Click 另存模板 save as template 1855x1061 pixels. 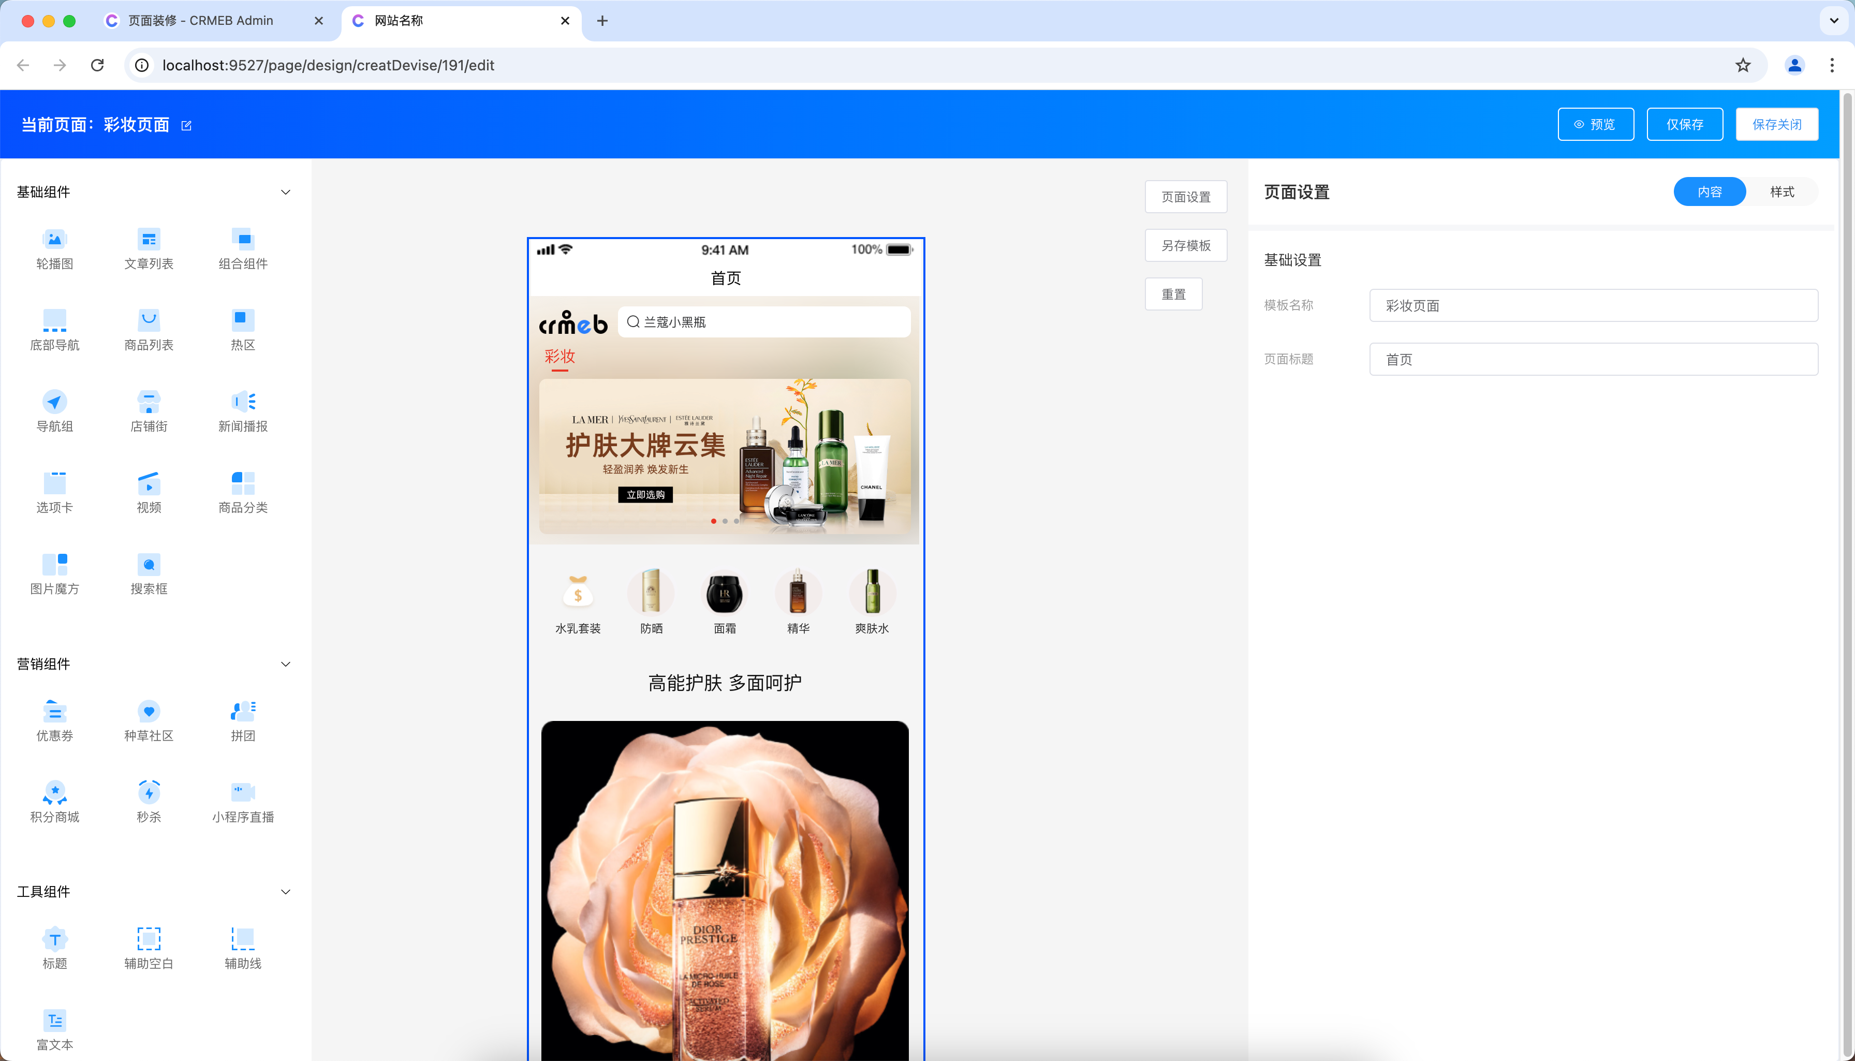(x=1185, y=245)
